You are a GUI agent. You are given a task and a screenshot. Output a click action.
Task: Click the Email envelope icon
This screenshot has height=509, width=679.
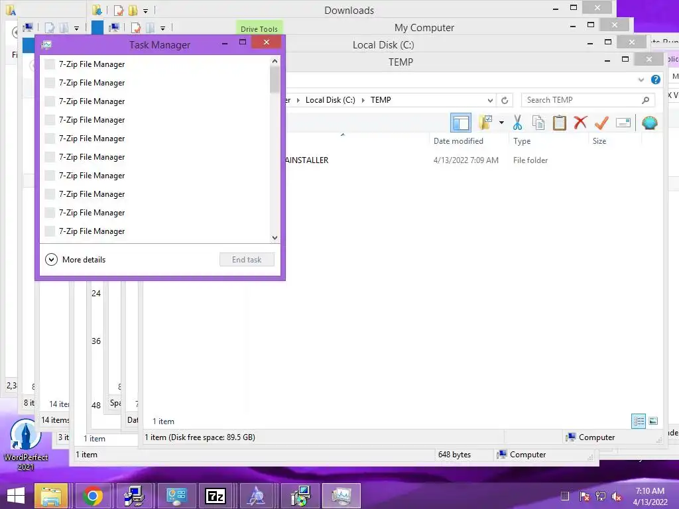(x=623, y=123)
